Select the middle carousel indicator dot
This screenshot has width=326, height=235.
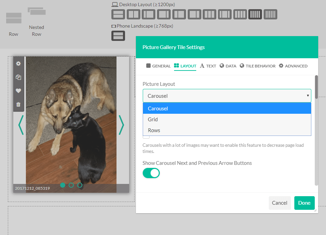coord(71,185)
